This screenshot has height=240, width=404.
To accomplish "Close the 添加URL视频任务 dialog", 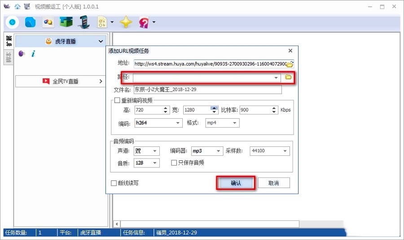I will click(290, 51).
